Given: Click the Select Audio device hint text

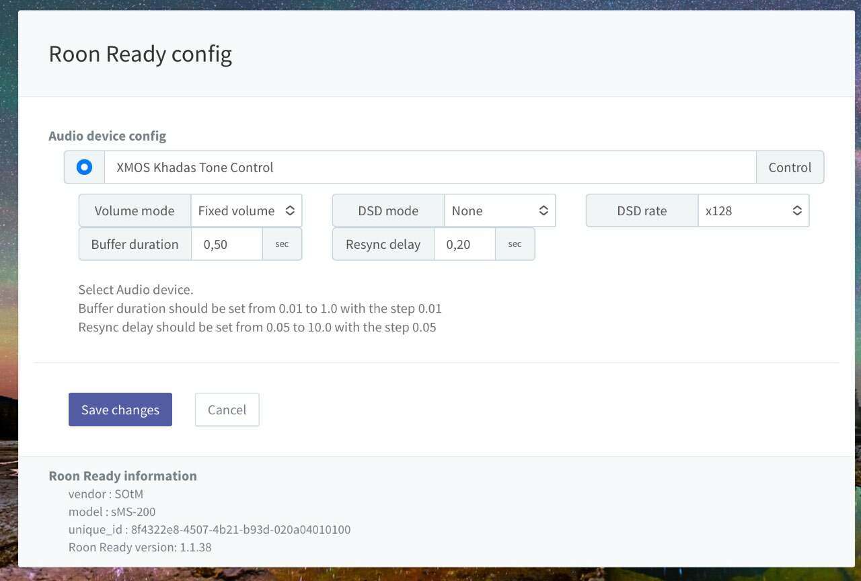Looking at the screenshot, I should click(x=136, y=290).
